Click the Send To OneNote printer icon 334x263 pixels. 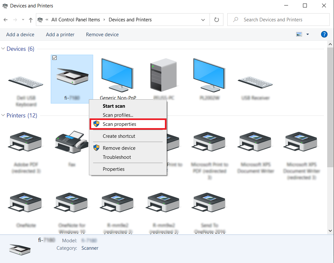coord(210,202)
